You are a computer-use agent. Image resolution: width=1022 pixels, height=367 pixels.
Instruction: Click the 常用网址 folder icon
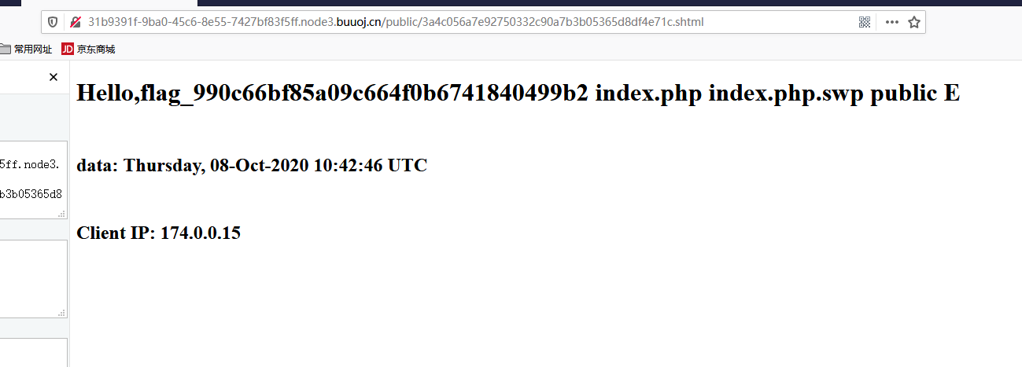tap(5, 49)
